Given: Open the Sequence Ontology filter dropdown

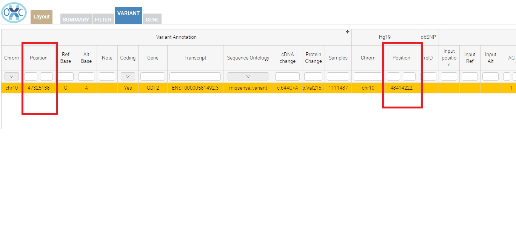Looking at the screenshot, I should click(x=248, y=76).
